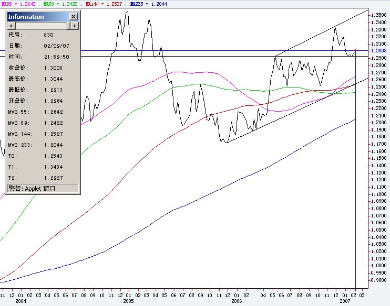Select the MVG 89 value 1.2422

pos(53,123)
